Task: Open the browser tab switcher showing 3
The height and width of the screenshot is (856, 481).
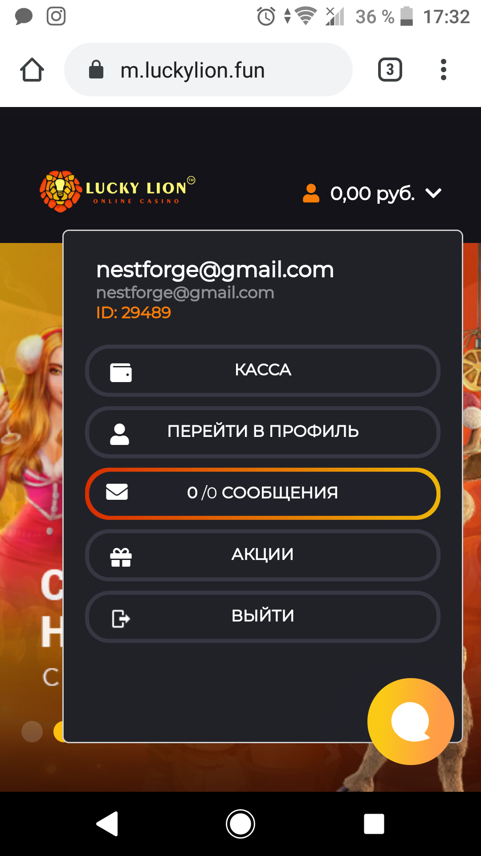Action: pyautogui.click(x=390, y=70)
